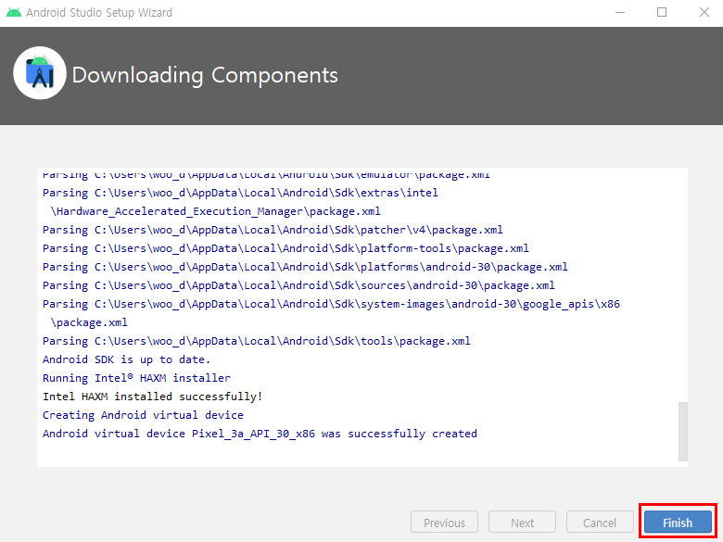This screenshot has width=723, height=542.
Task: Click 'Android SDK is up to date.' line
Action: tap(126, 359)
